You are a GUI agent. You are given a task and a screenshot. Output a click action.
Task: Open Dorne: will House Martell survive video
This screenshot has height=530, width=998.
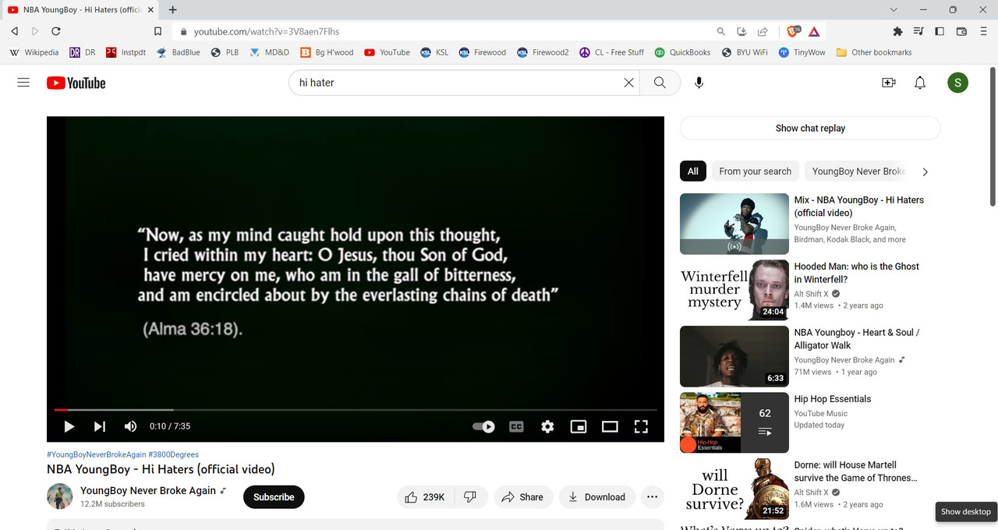click(x=856, y=472)
